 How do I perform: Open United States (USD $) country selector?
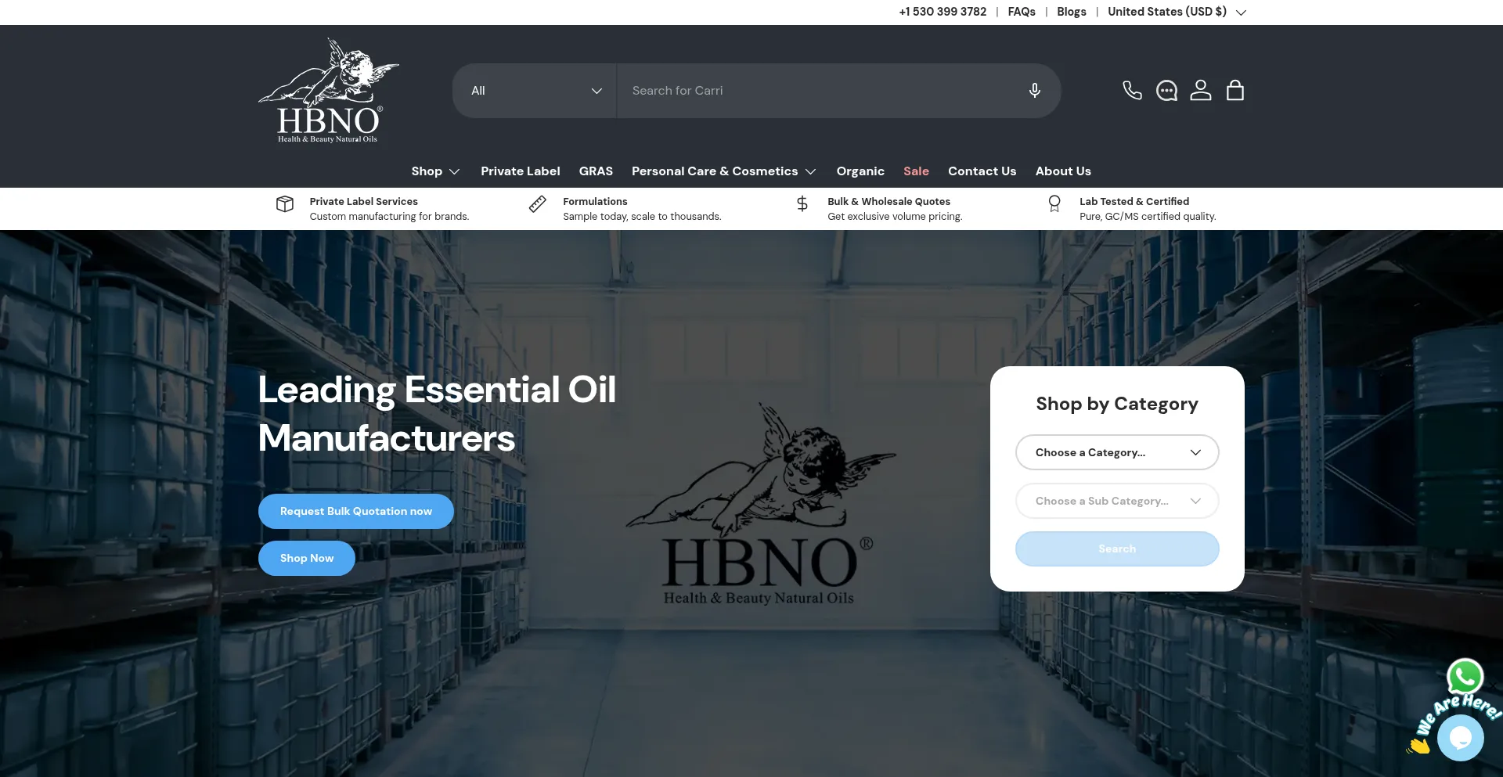click(x=1177, y=12)
